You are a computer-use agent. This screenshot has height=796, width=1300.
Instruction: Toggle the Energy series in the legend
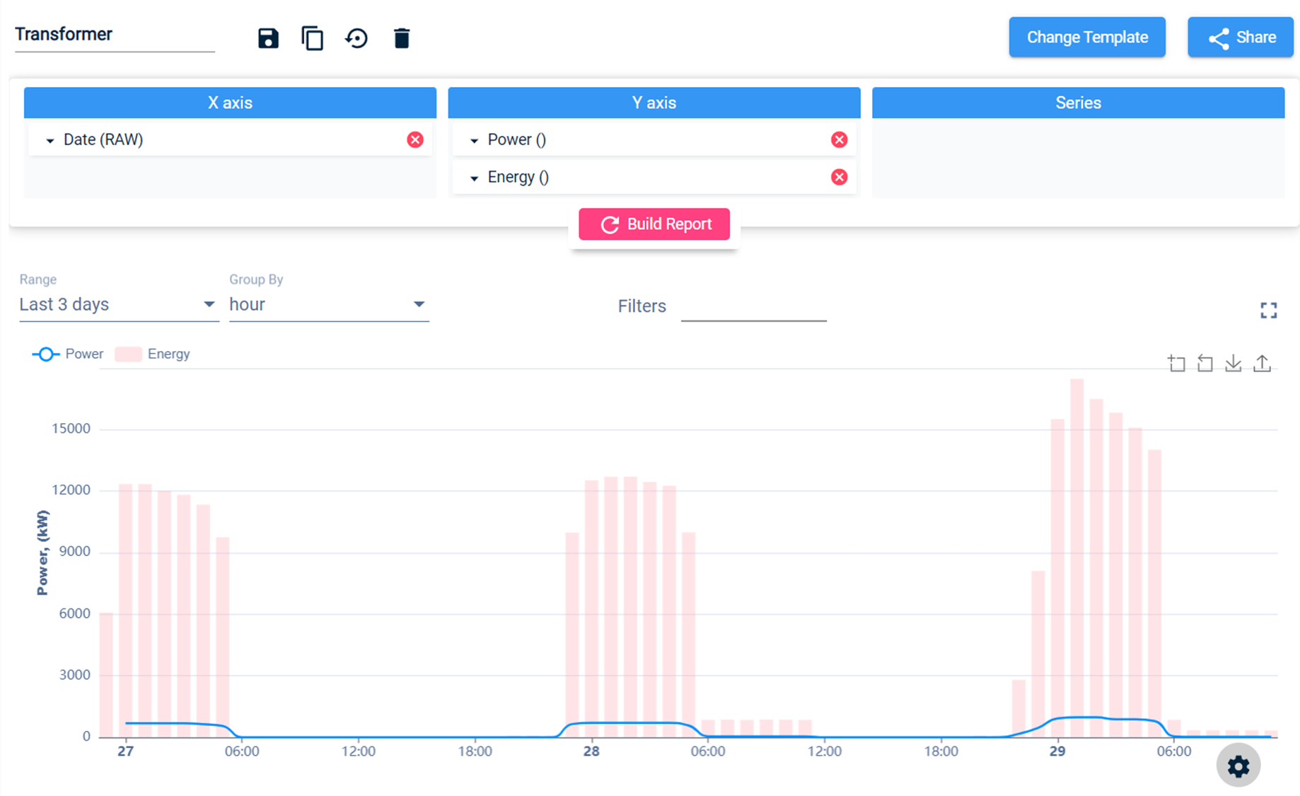tap(168, 354)
